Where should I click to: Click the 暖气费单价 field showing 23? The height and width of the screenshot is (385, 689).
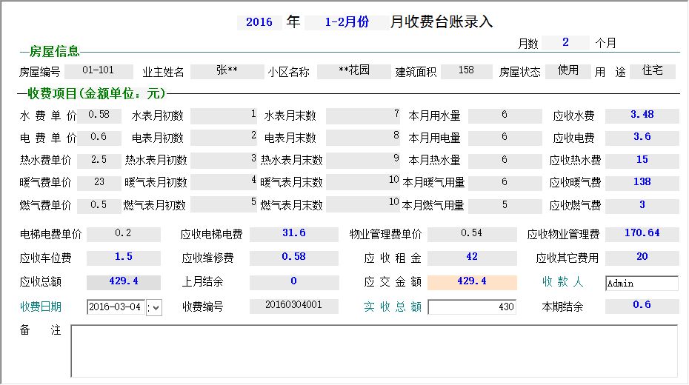click(99, 181)
